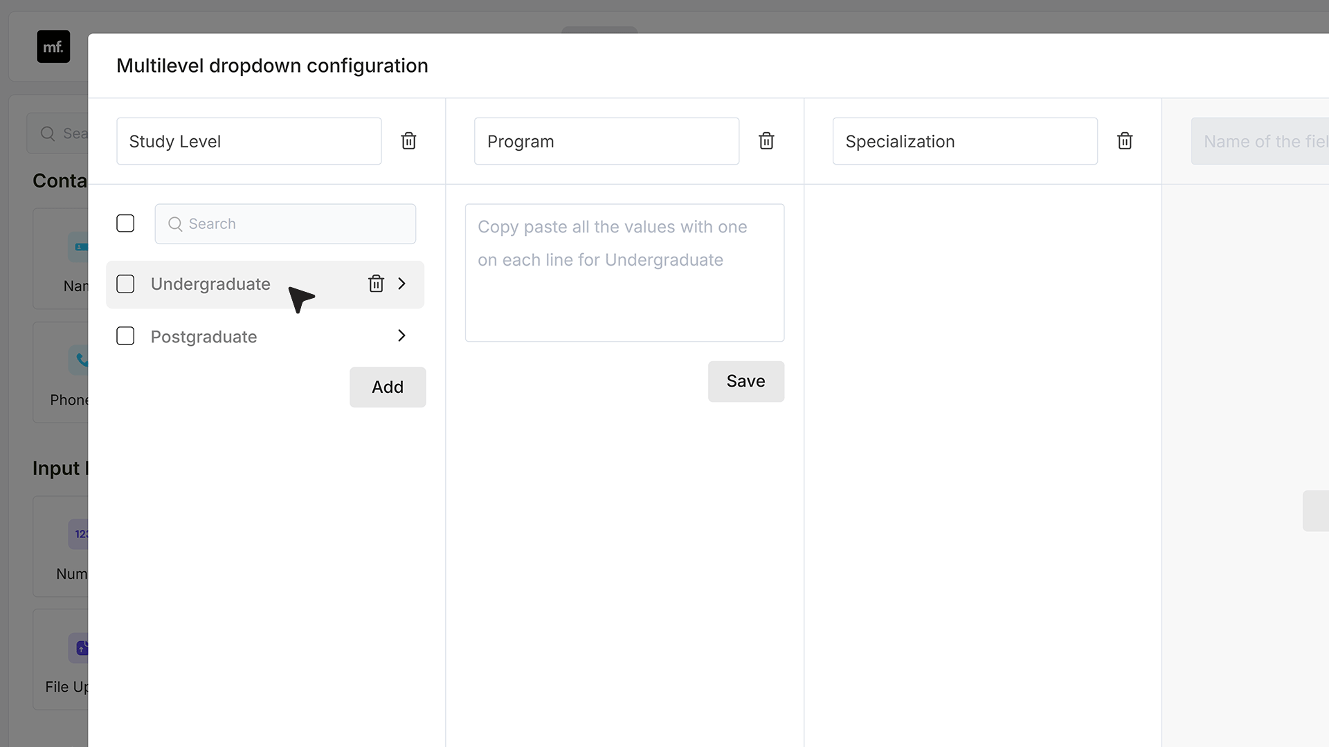Click the File Upload icon in background

click(78, 647)
